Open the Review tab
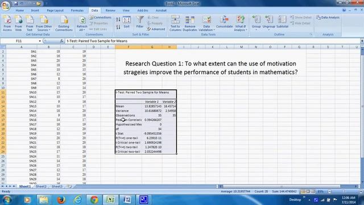 pyautogui.click(x=110, y=10)
